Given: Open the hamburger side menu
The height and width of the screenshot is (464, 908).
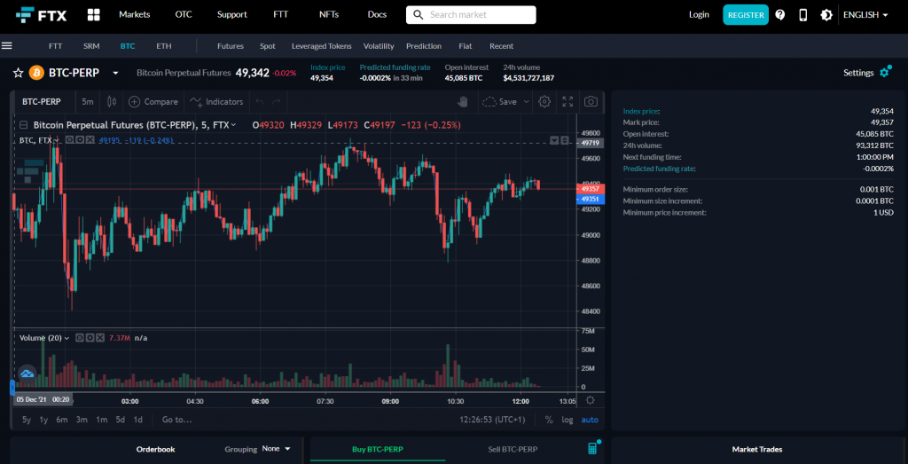Looking at the screenshot, I should click(7, 46).
